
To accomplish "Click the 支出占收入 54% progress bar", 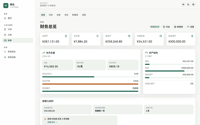I will pyautogui.click(x=90, y=77).
